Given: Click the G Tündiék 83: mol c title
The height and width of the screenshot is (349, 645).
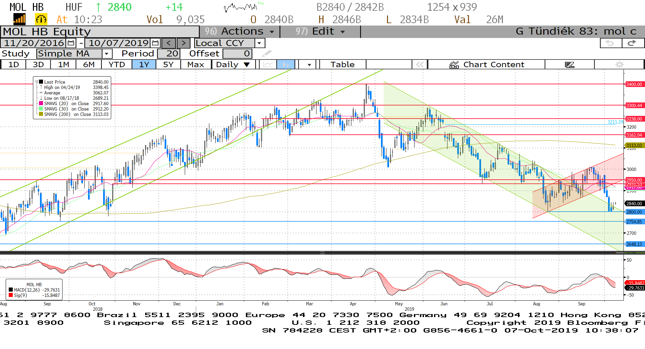Looking at the screenshot, I should [576, 31].
